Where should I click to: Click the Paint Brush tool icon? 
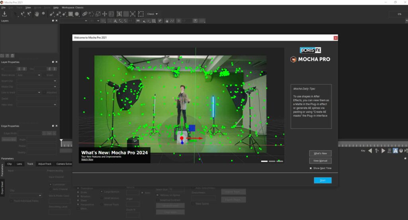[64, 14]
